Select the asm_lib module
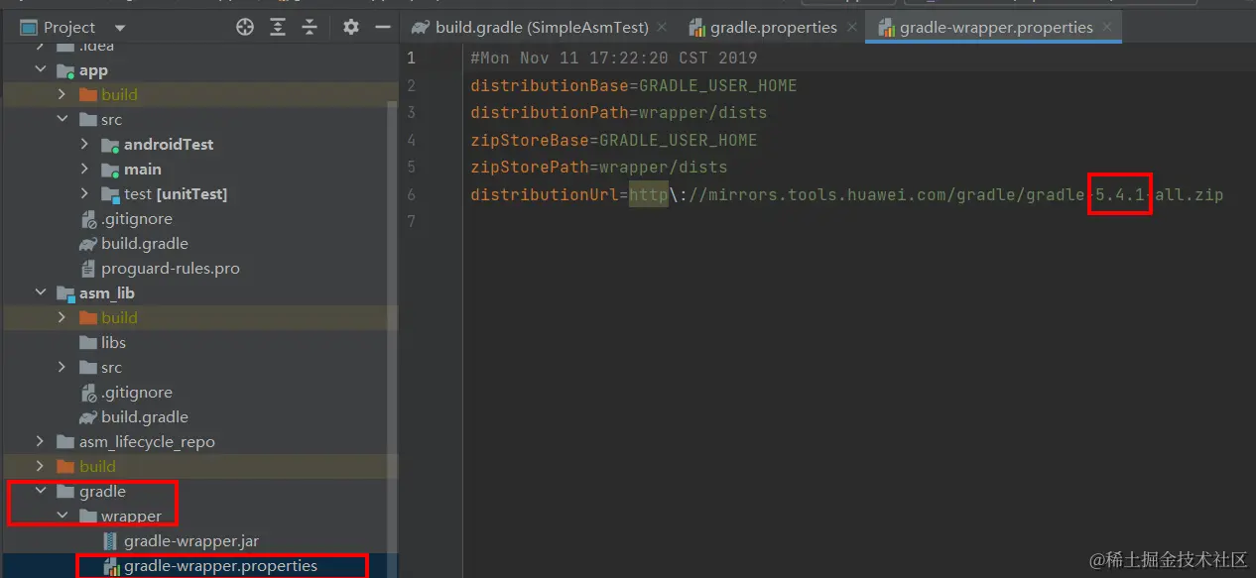This screenshot has height=578, width=1256. tap(107, 293)
